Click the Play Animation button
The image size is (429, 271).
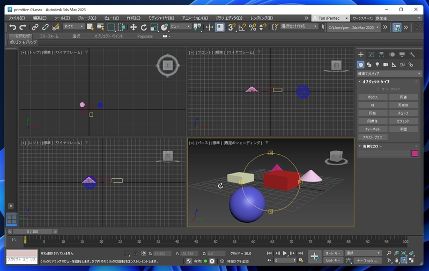[285, 253]
